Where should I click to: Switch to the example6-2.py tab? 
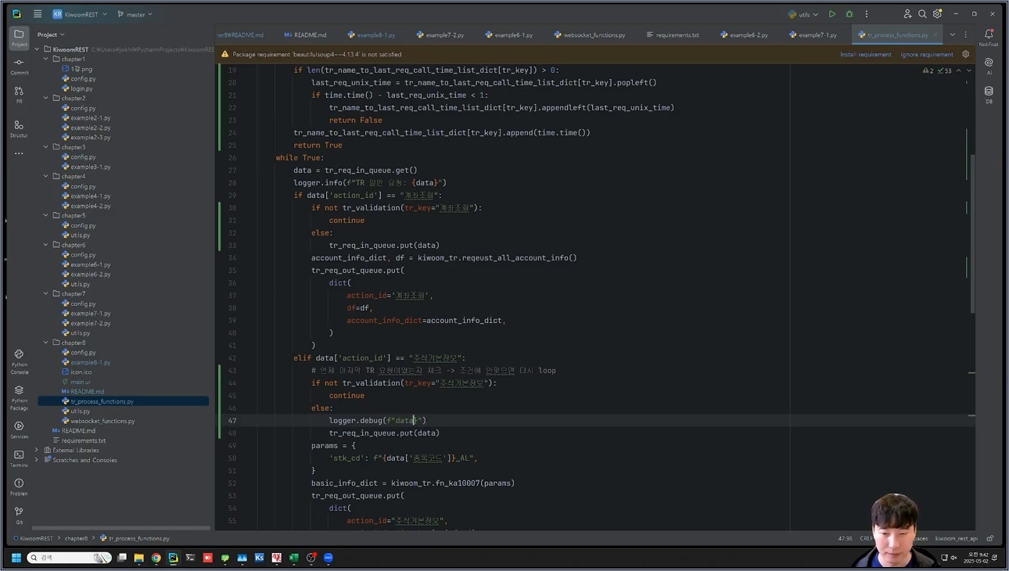[744, 34]
